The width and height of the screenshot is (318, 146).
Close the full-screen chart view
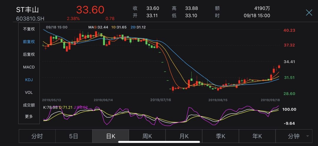(x=309, y=13)
